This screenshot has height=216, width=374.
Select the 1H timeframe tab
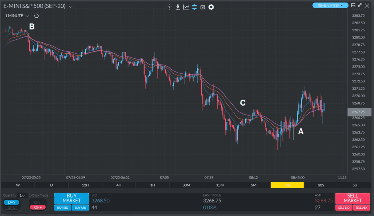coord(152,185)
